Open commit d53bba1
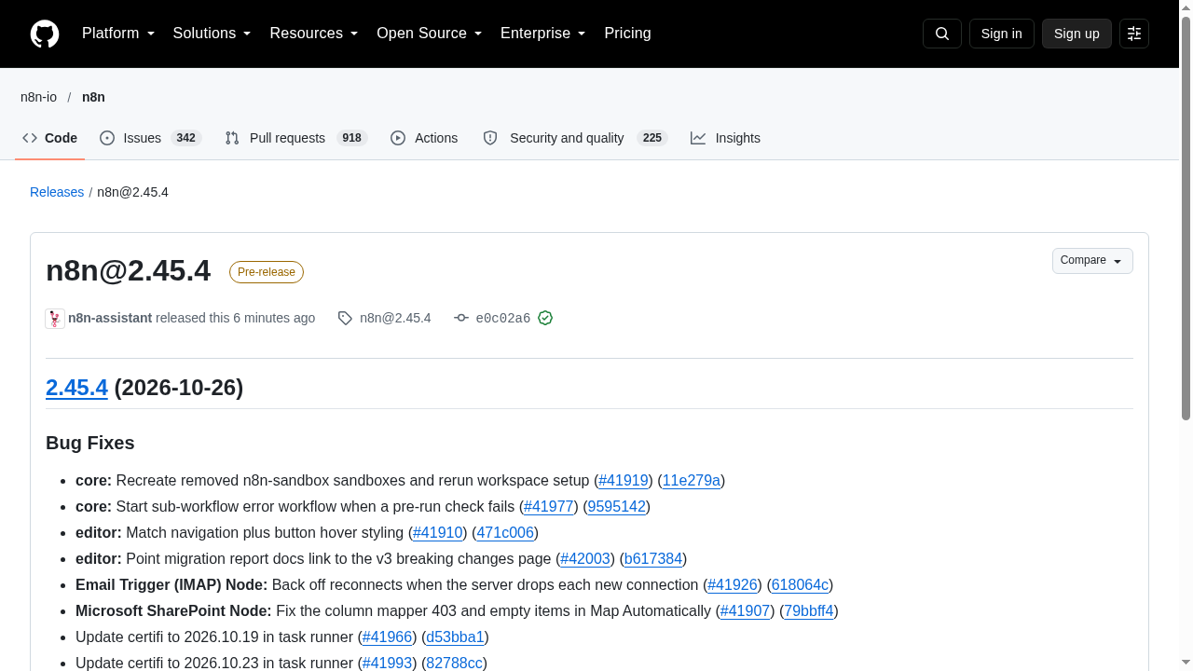Screen dimensions: 1193x671 tap(455, 637)
